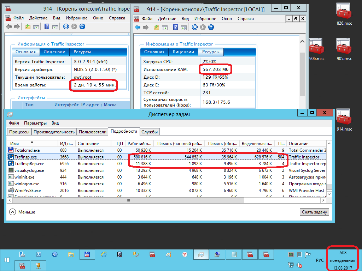
Task: Select the visualsyslog.exe process row
Action: (167, 170)
